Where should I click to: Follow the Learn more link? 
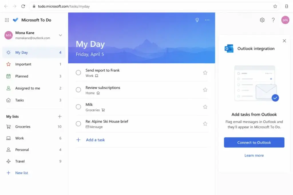tap(254, 155)
